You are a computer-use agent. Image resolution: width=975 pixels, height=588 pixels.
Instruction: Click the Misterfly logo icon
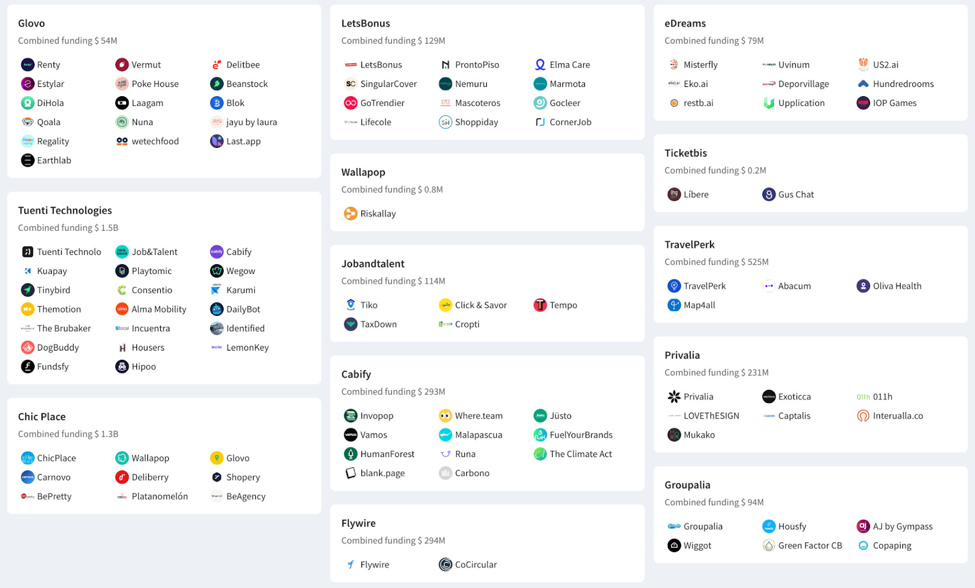click(x=674, y=65)
